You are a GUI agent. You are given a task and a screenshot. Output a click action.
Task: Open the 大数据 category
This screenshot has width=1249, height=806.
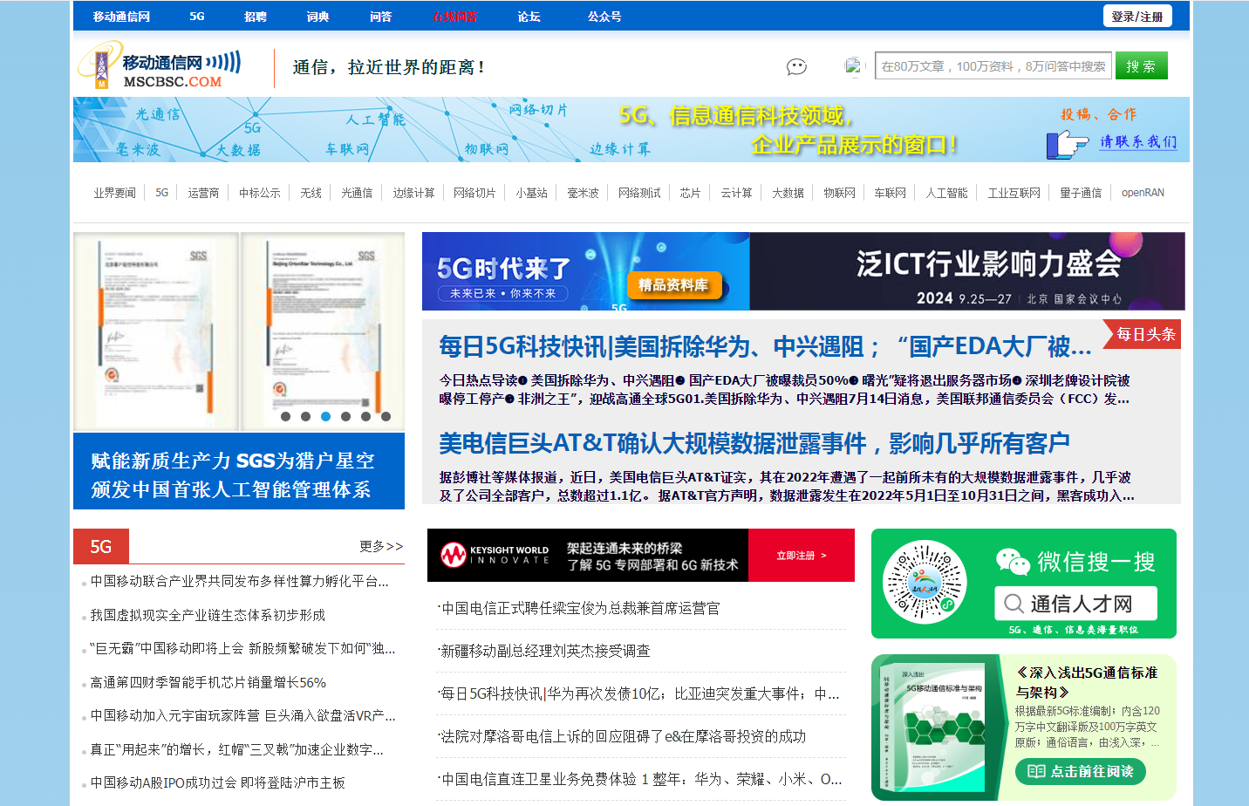tap(788, 193)
